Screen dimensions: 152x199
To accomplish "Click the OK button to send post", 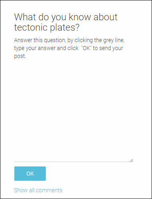I will tap(30, 174).
